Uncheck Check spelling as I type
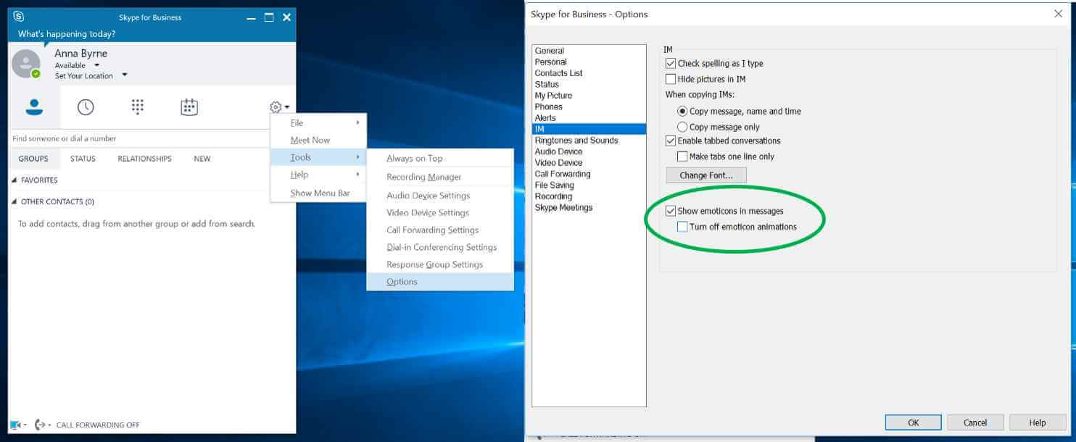Image resolution: width=1076 pixels, height=442 pixels. pyautogui.click(x=671, y=64)
